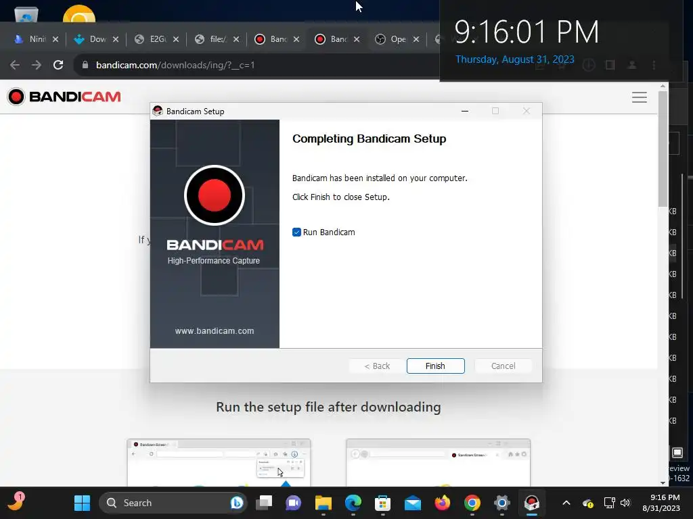
Task: Open the Windows Start menu
Action: 82,503
